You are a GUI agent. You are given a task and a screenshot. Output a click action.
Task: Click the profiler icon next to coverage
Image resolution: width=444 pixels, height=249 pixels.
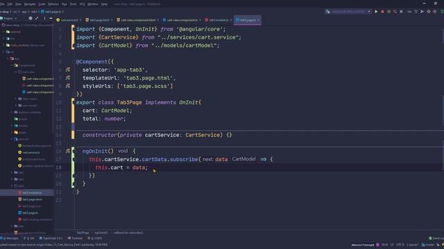[395, 12]
